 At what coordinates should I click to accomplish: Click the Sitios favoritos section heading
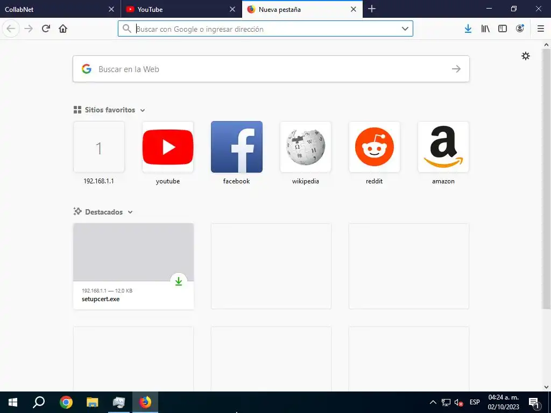point(110,110)
